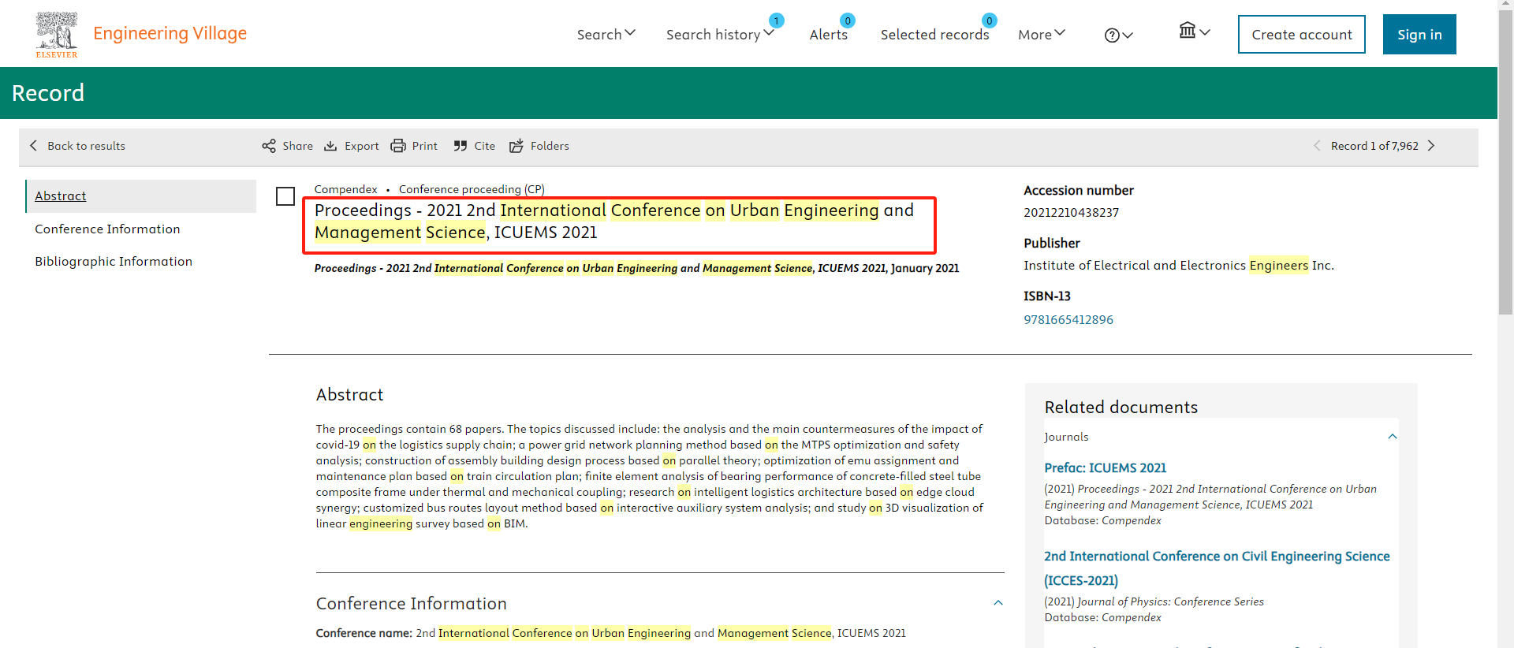Click the Elsevier tree logo
Image resolution: width=1514 pixels, height=648 pixels.
pyautogui.click(x=57, y=35)
